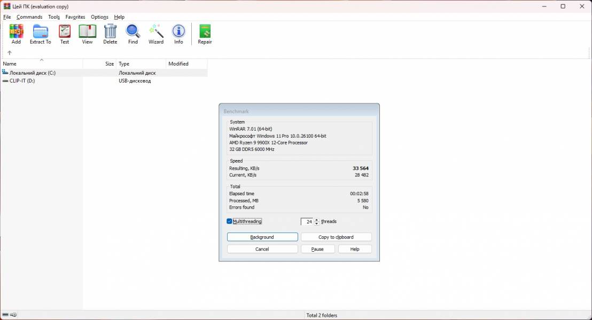Open the Commands menu
The height and width of the screenshot is (320, 592).
coord(29,17)
